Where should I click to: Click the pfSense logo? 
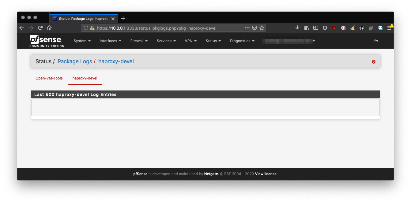[47, 41]
